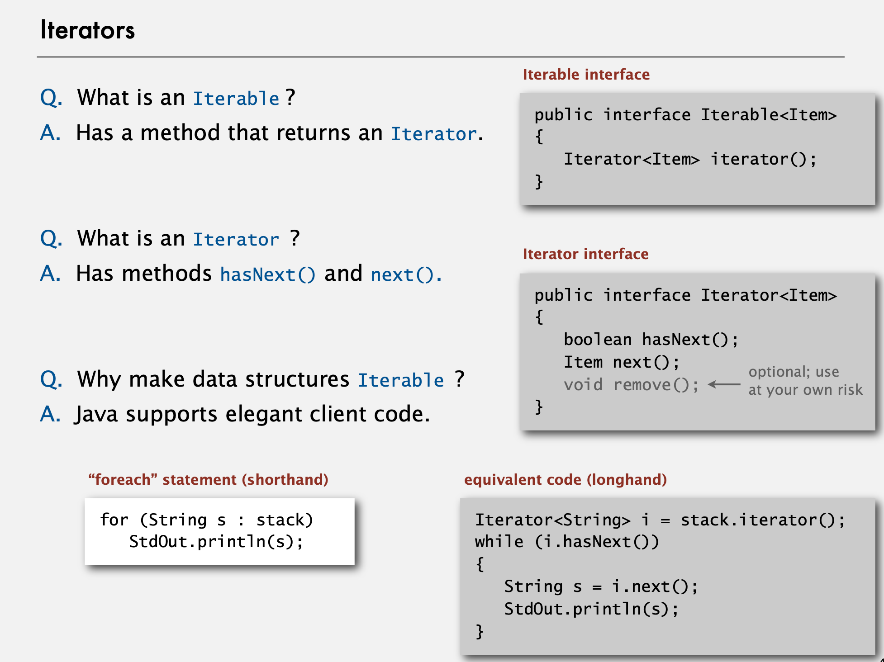Click the blue Iterable word in third question
This screenshot has width=884, height=662.
tap(401, 380)
